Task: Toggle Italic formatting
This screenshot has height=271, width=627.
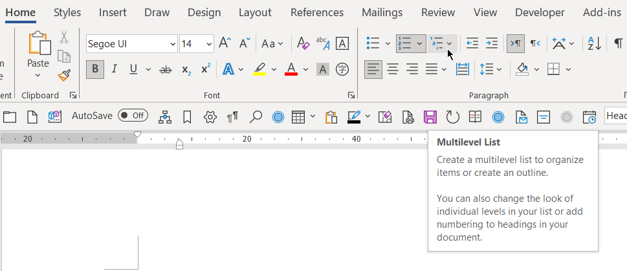Action: 115,70
